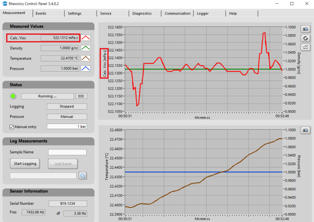
Task: Click the df value 3.38 Hz
Action: 75,213
